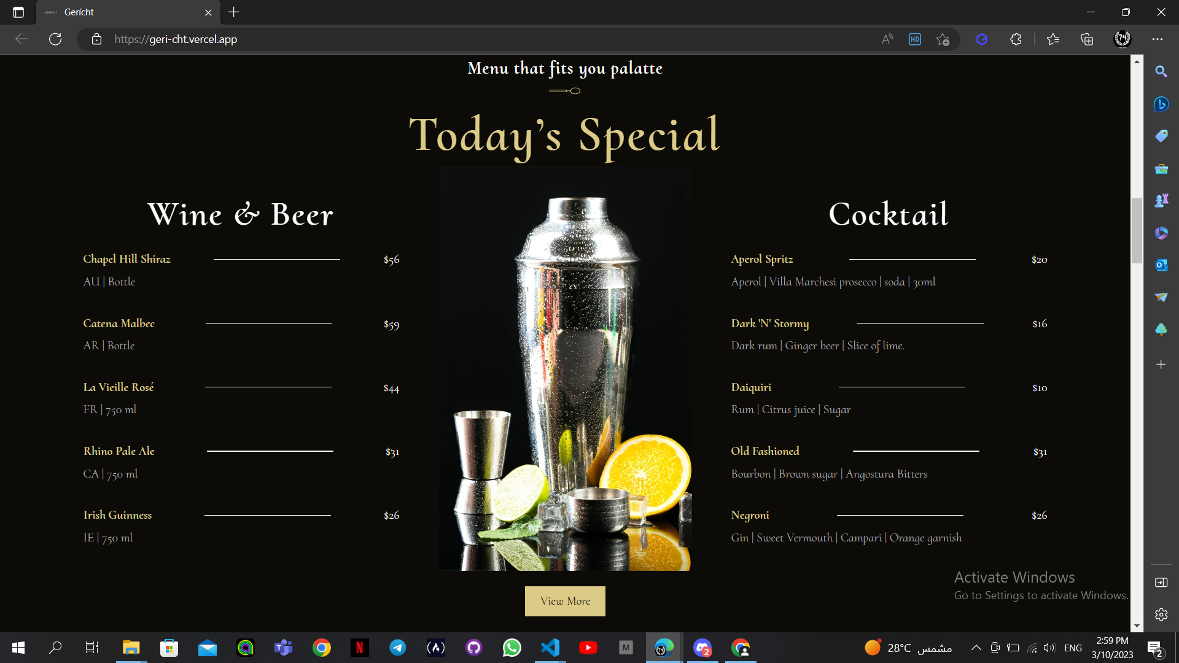Open Bing chat in sidebar
The width and height of the screenshot is (1179, 663).
click(1161, 104)
